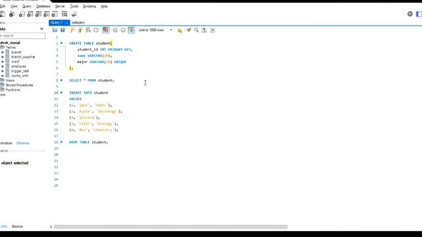
Task: Open the Database menu
Action: (x=44, y=6)
